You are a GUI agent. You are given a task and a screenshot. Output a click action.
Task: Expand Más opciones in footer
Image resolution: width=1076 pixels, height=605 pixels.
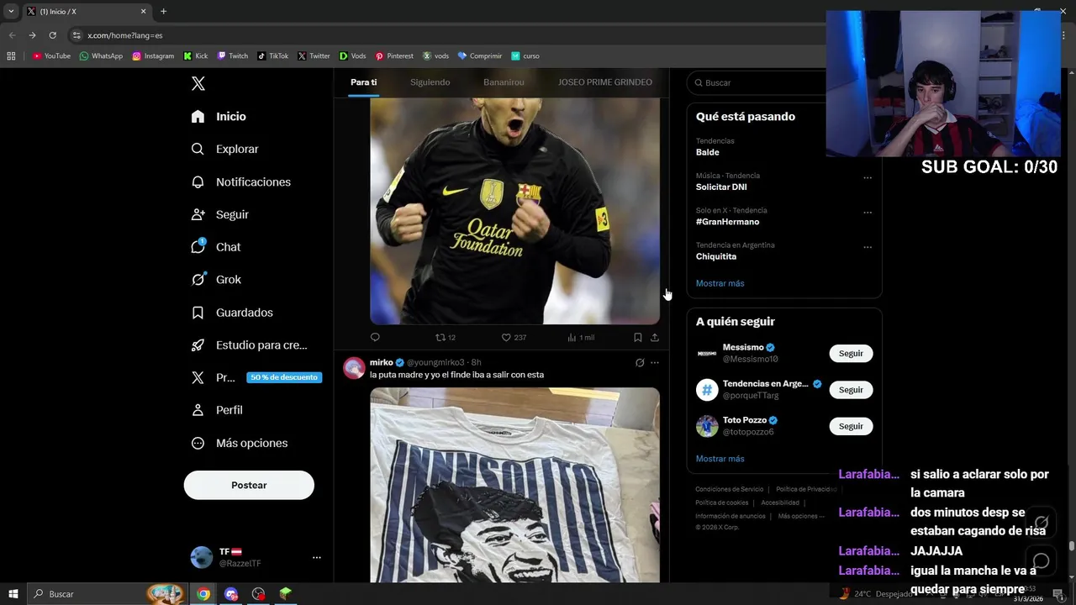[x=801, y=516]
